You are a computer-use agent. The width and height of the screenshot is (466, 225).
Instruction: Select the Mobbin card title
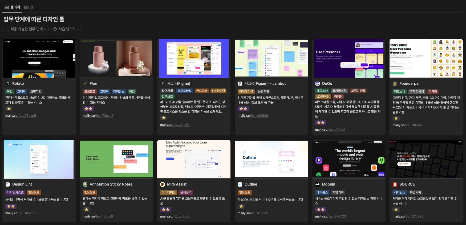click(x=329, y=184)
